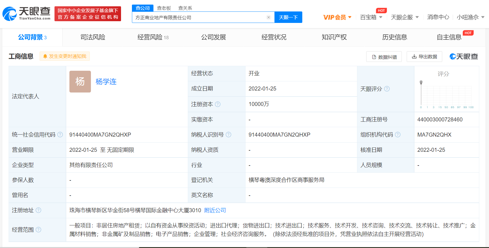Image resolution: width=489 pixels, height=248 pixels.
Task: Open the 天眼企服 dropdown
Action: pyautogui.click(x=404, y=17)
